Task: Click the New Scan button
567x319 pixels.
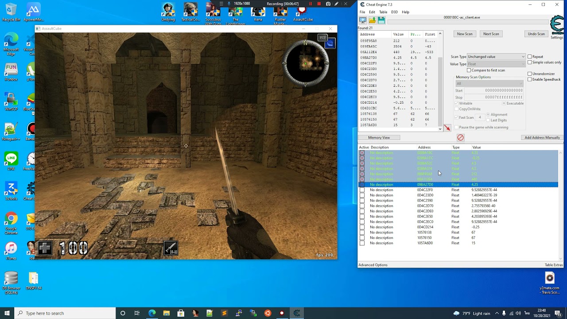Action: pyautogui.click(x=465, y=34)
